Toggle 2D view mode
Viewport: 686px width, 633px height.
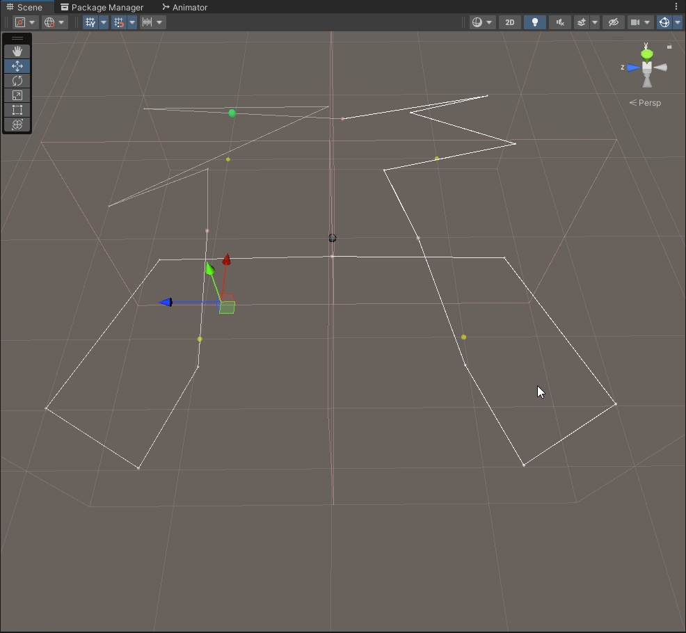coord(509,22)
